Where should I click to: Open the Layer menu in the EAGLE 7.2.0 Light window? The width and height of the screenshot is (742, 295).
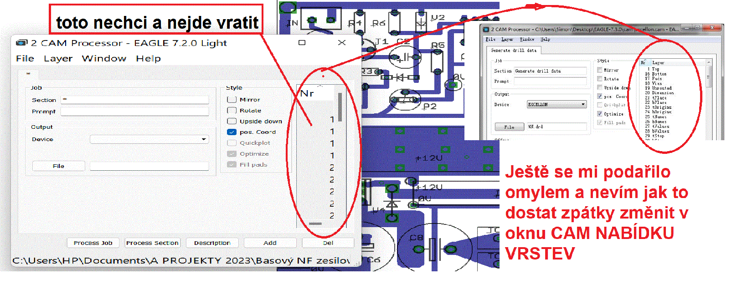58,59
